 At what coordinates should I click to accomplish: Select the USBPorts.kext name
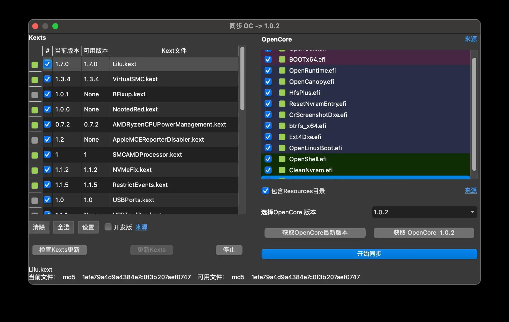133,200
